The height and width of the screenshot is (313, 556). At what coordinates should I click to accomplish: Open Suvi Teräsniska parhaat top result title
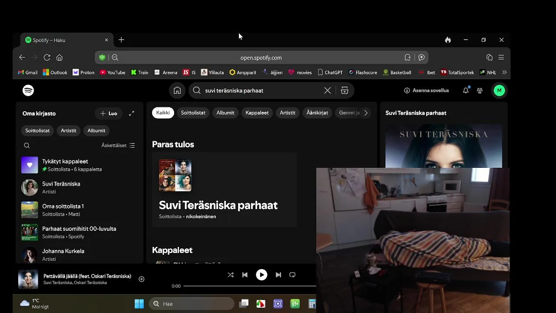(x=218, y=205)
